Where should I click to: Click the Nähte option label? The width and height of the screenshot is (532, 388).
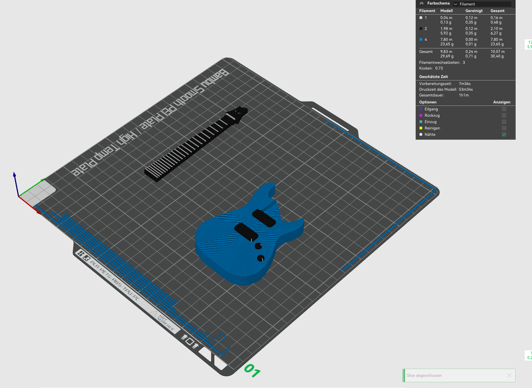coord(430,135)
